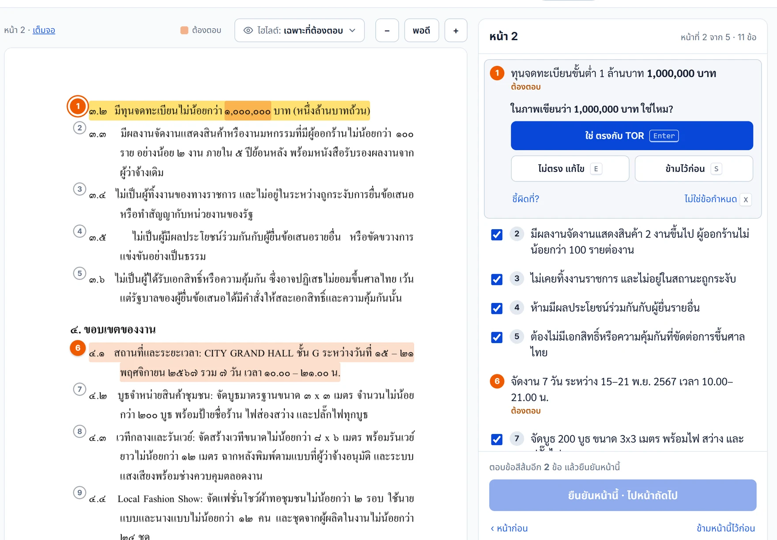Uncheck item 2 trade fair experience checkbox
The width and height of the screenshot is (777, 540).
497,234
